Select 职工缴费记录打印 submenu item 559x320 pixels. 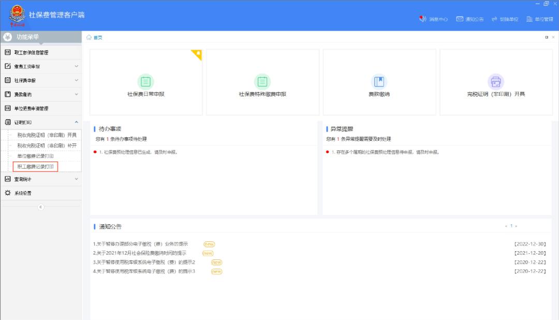(x=35, y=166)
